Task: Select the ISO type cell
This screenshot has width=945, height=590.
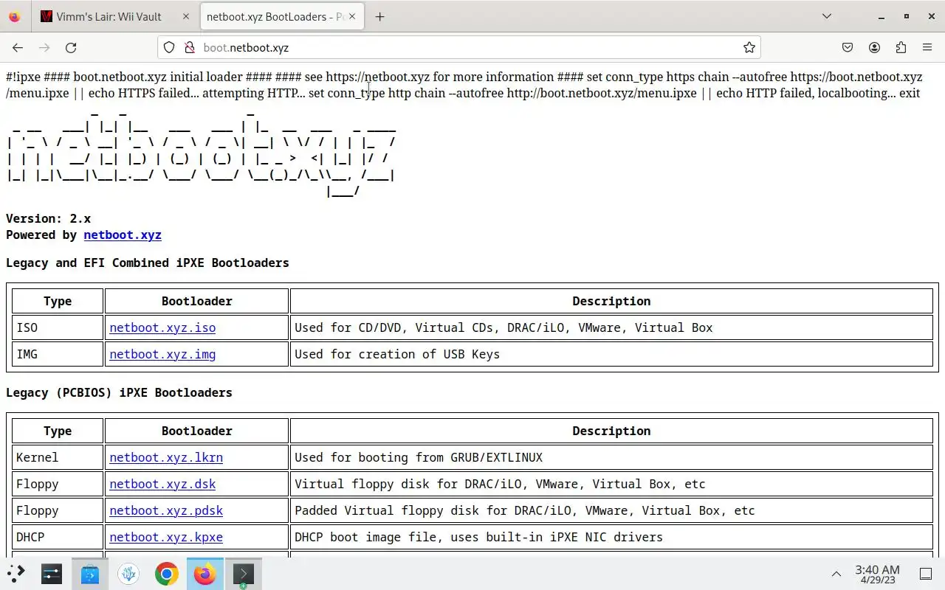Action: pos(58,327)
